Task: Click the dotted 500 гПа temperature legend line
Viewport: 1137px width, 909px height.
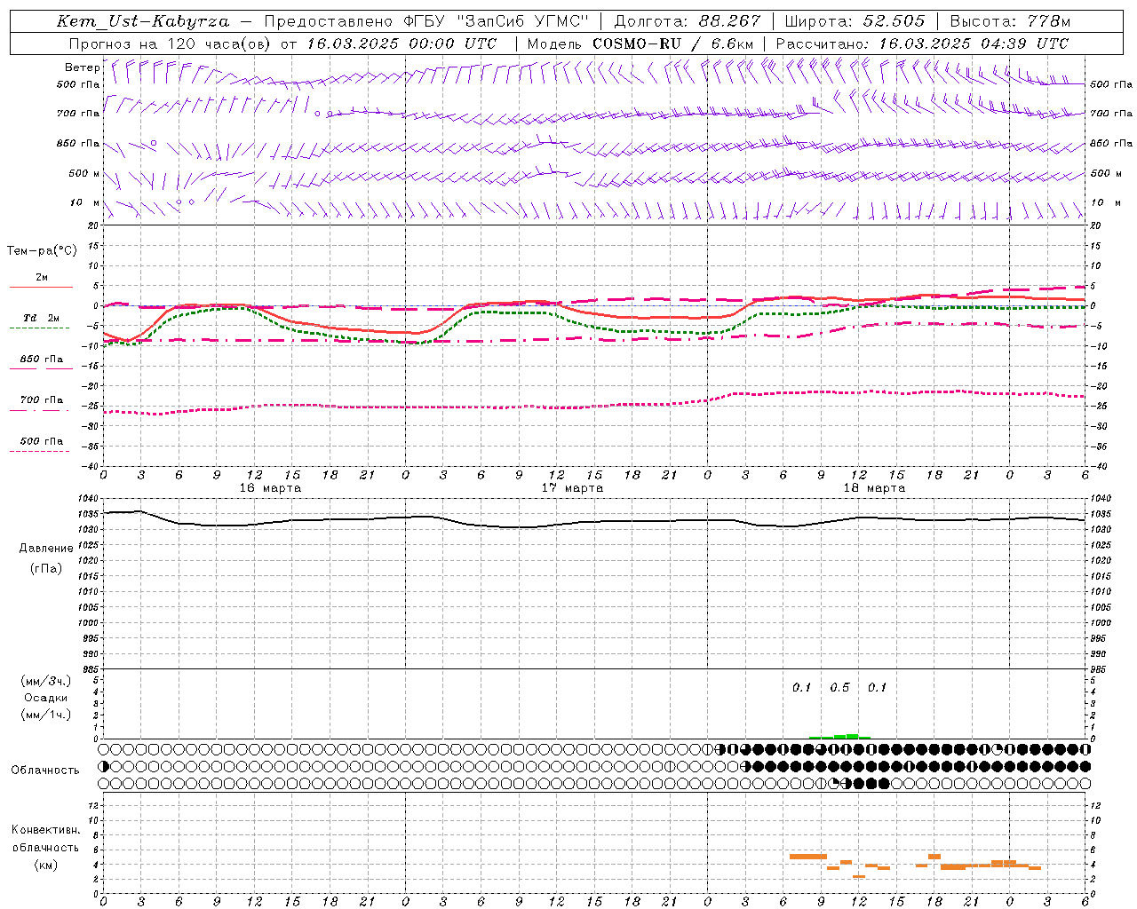Action: 39,451
